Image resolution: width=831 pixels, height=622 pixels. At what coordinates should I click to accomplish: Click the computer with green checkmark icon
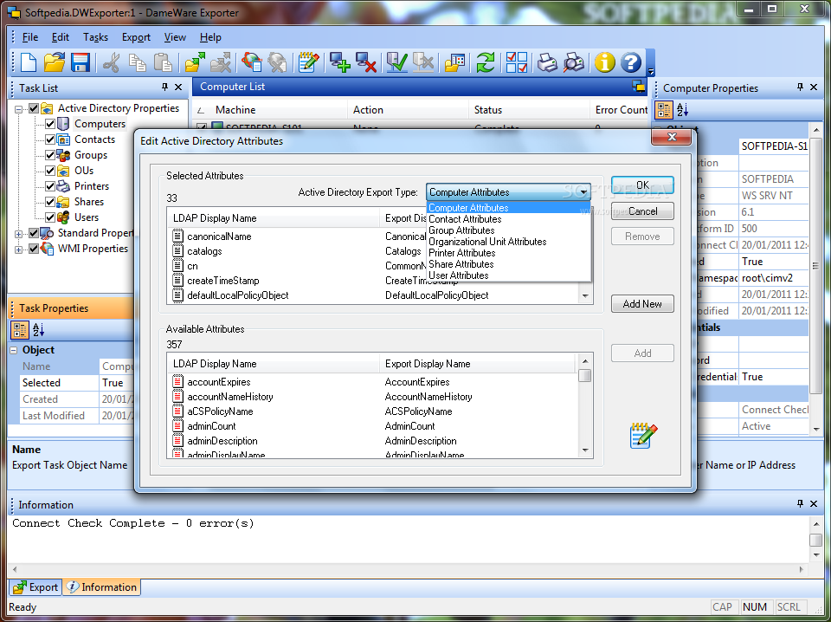click(x=397, y=62)
